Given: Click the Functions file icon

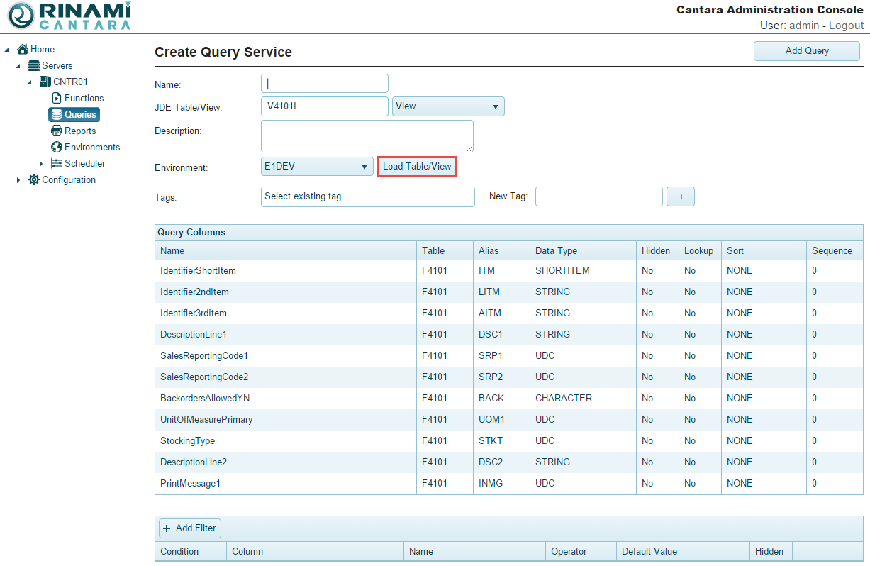Looking at the screenshot, I should coord(57,99).
